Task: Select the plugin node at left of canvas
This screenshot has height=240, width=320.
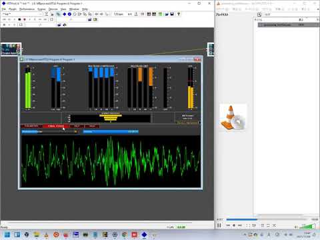Action: point(11,49)
